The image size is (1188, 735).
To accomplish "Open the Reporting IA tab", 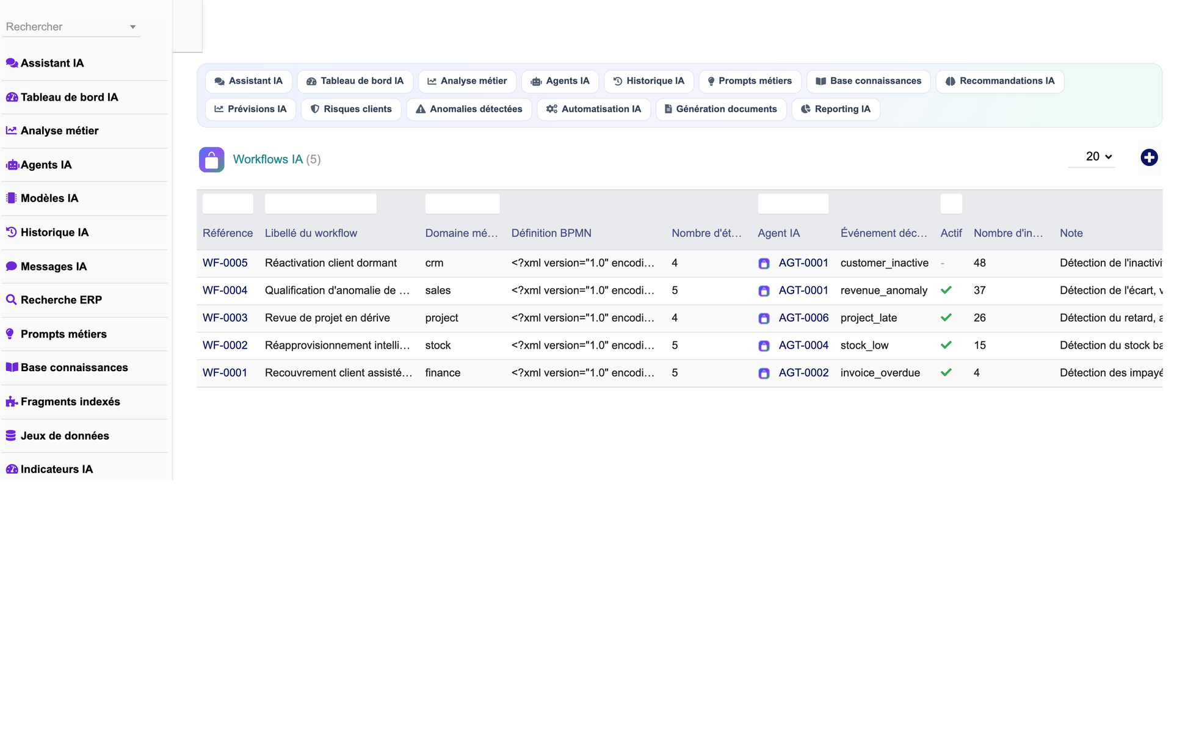I will (836, 109).
